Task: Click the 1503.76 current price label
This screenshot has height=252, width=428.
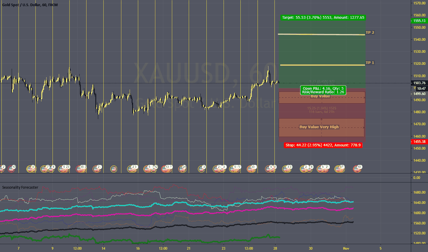Action: [x=419, y=83]
